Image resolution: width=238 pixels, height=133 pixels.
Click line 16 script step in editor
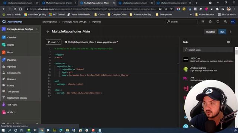(78, 93)
